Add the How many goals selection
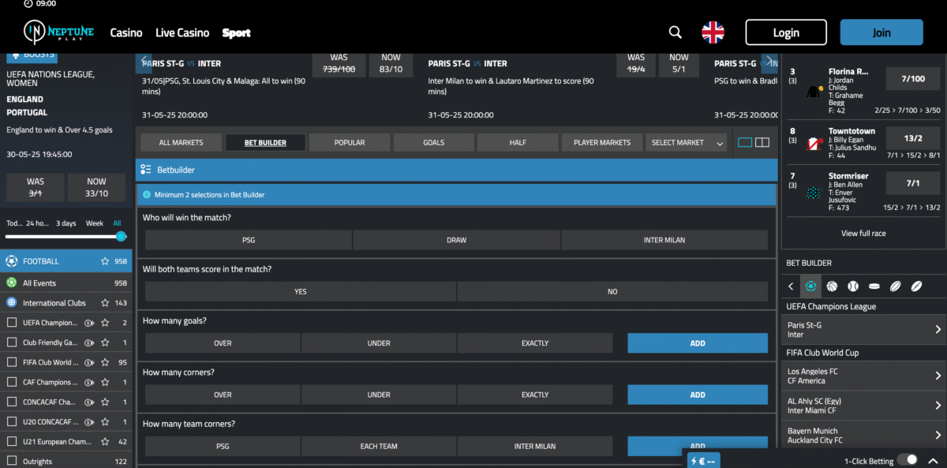 (x=698, y=343)
